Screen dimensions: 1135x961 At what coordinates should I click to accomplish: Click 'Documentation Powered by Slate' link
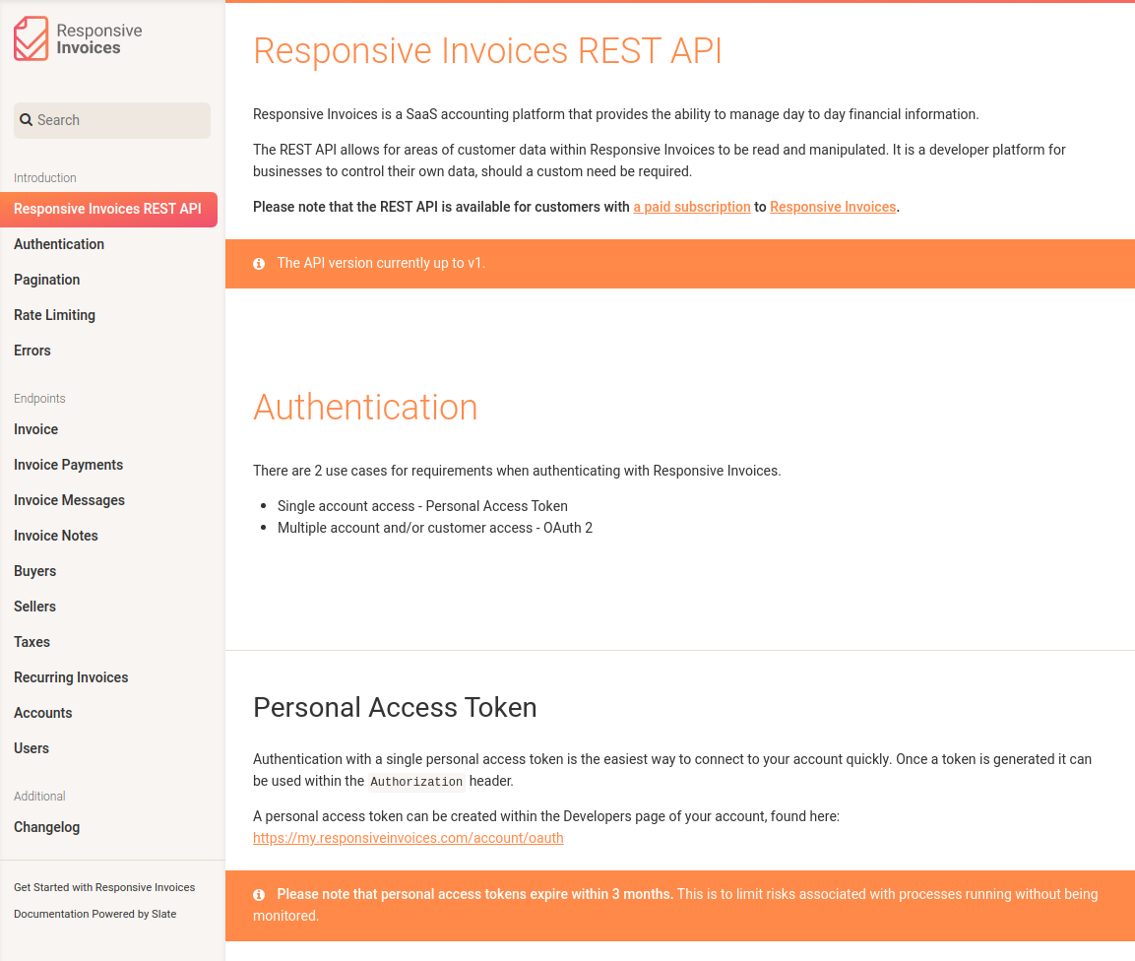point(95,914)
